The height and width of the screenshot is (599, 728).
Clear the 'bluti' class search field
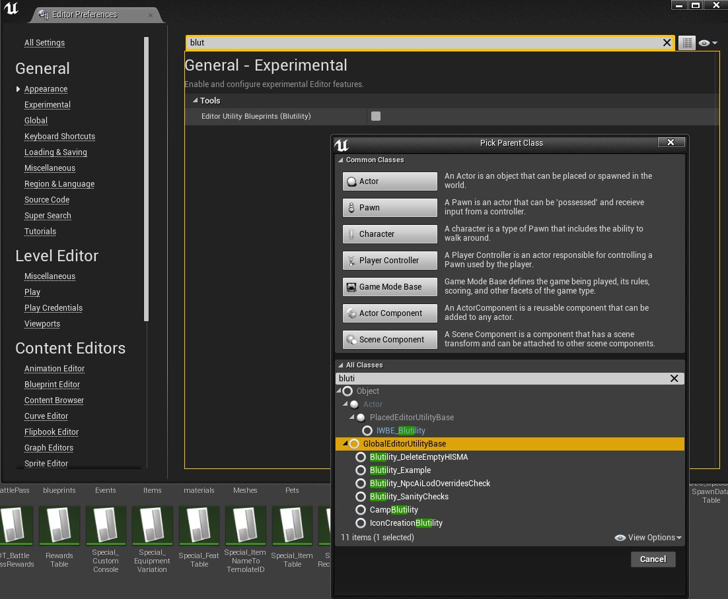point(674,379)
